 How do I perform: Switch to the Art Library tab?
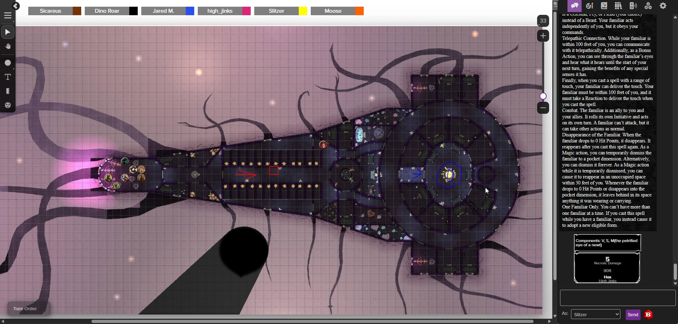tap(589, 6)
